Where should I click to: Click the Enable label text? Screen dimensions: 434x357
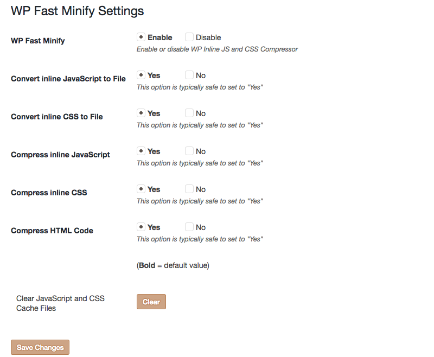point(159,37)
